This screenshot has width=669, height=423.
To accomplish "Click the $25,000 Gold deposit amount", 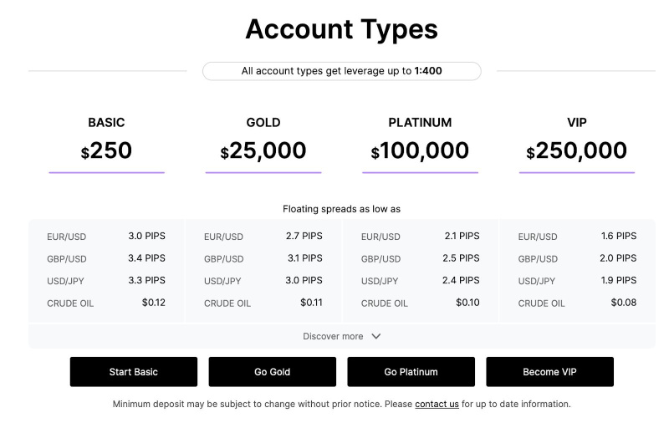I will coord(263,151).
